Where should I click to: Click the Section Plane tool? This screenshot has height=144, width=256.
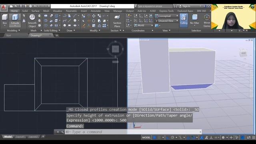[x=117, y=21]
